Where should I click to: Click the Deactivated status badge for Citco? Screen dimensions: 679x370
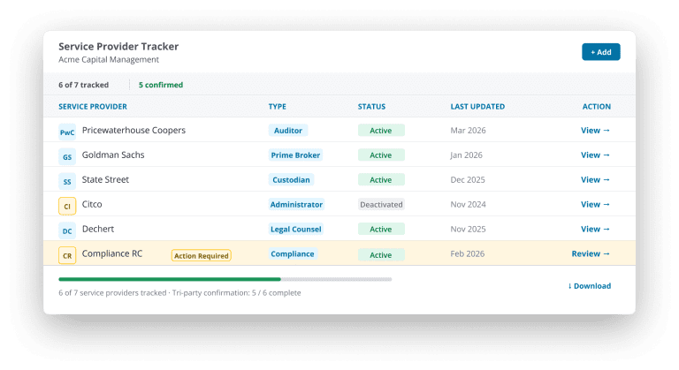381,204
